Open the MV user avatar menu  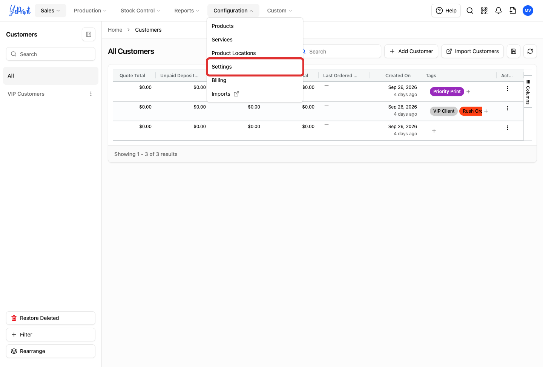point(528,11)
